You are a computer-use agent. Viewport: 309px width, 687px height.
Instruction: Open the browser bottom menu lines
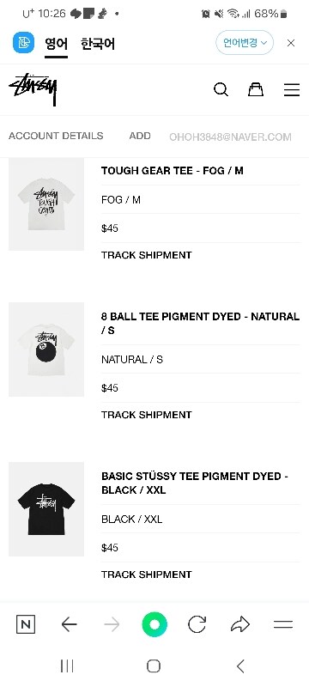282,624
